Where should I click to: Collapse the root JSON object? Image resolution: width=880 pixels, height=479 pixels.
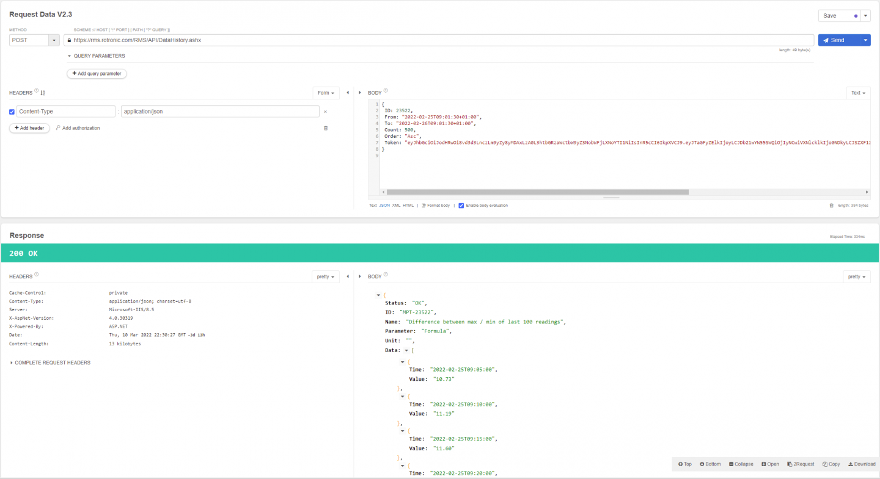(379, 295)
